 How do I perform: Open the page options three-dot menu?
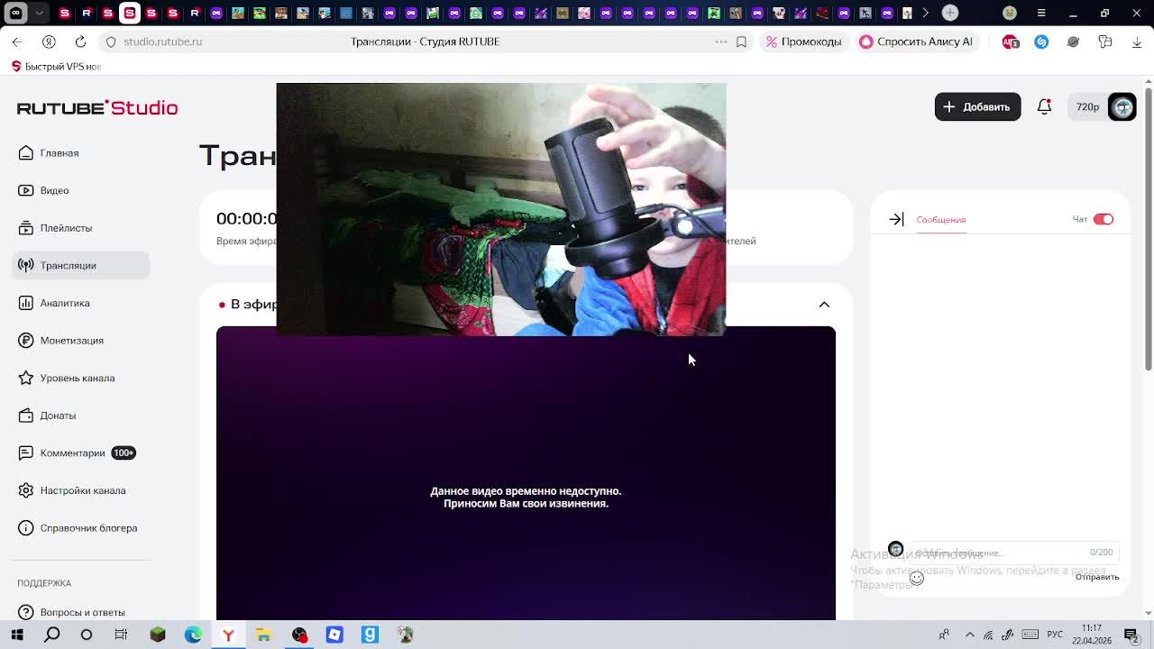721,41
